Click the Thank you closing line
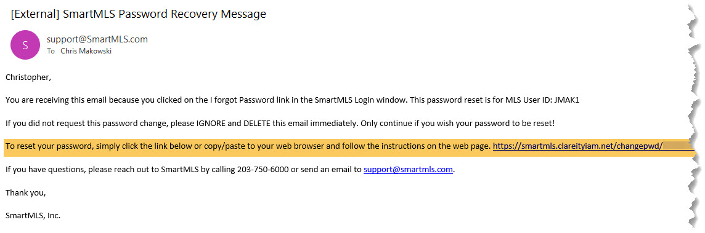The height and width of the screenshot is (233, 705). click(26, 192)
